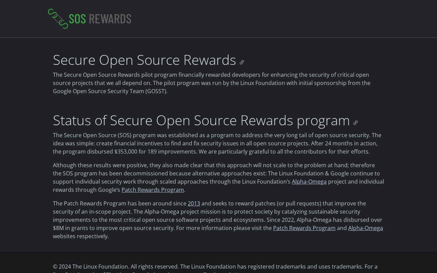Open Alpha-Omega link before 'websites respectively'
Viewport: 437px width, 273px height.
pos(365,228)
